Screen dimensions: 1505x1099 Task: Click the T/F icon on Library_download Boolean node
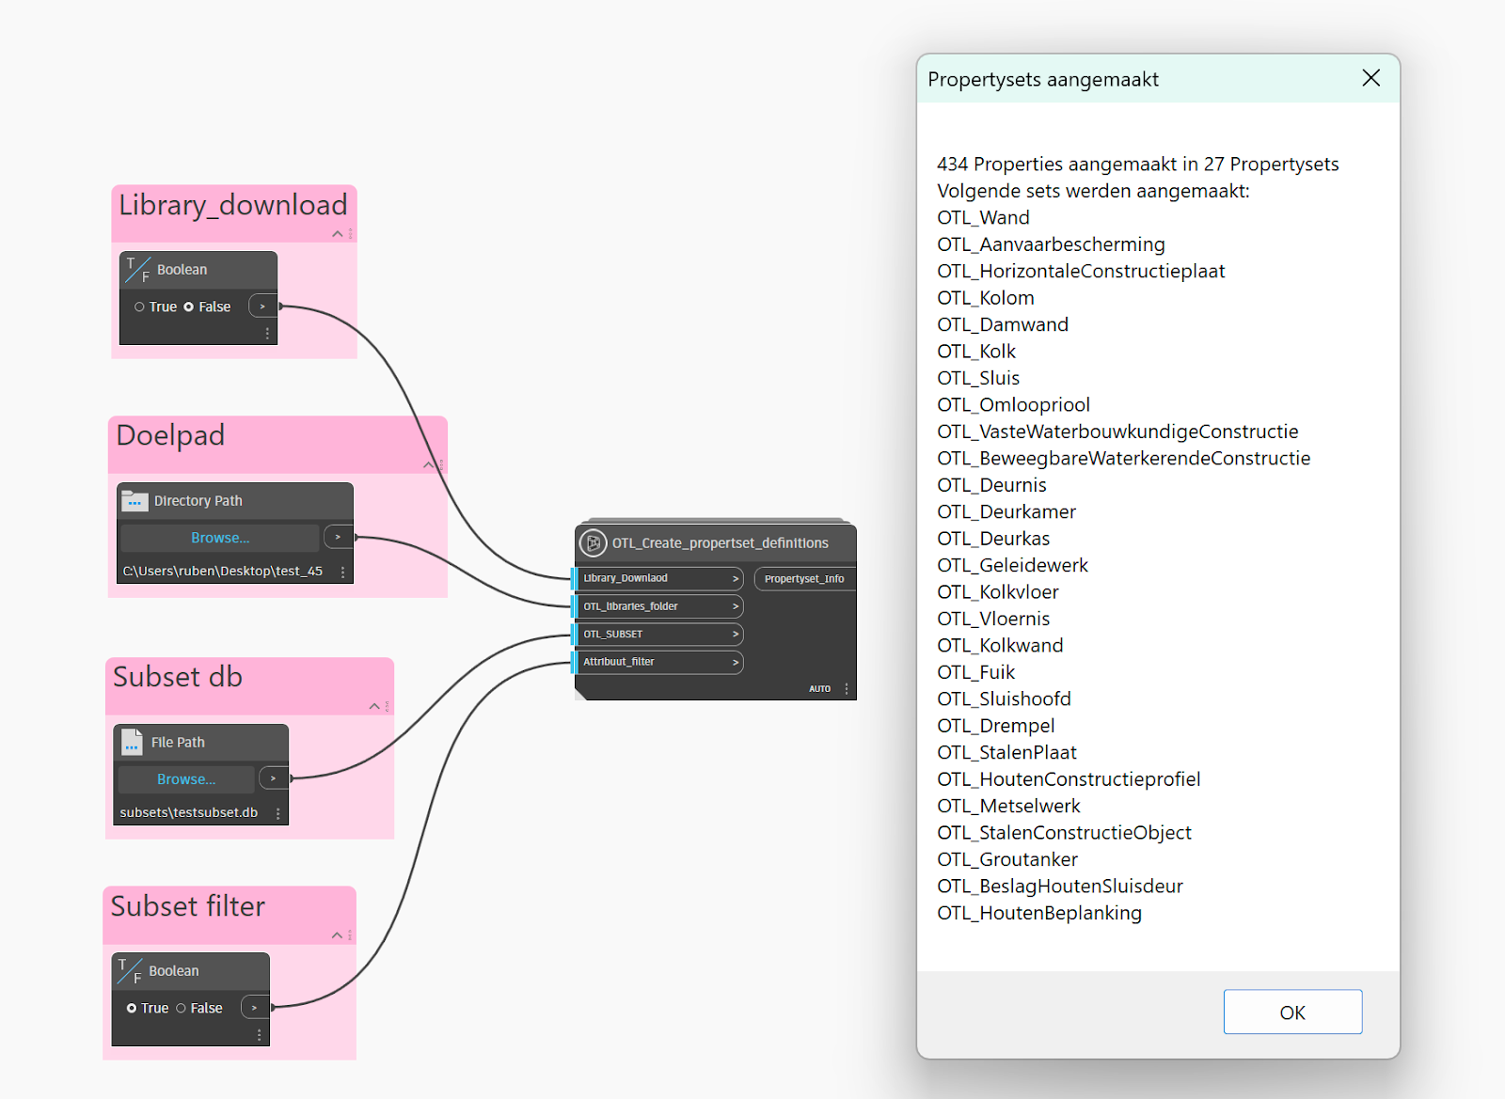pyautogui.click(x=136, y=270)
